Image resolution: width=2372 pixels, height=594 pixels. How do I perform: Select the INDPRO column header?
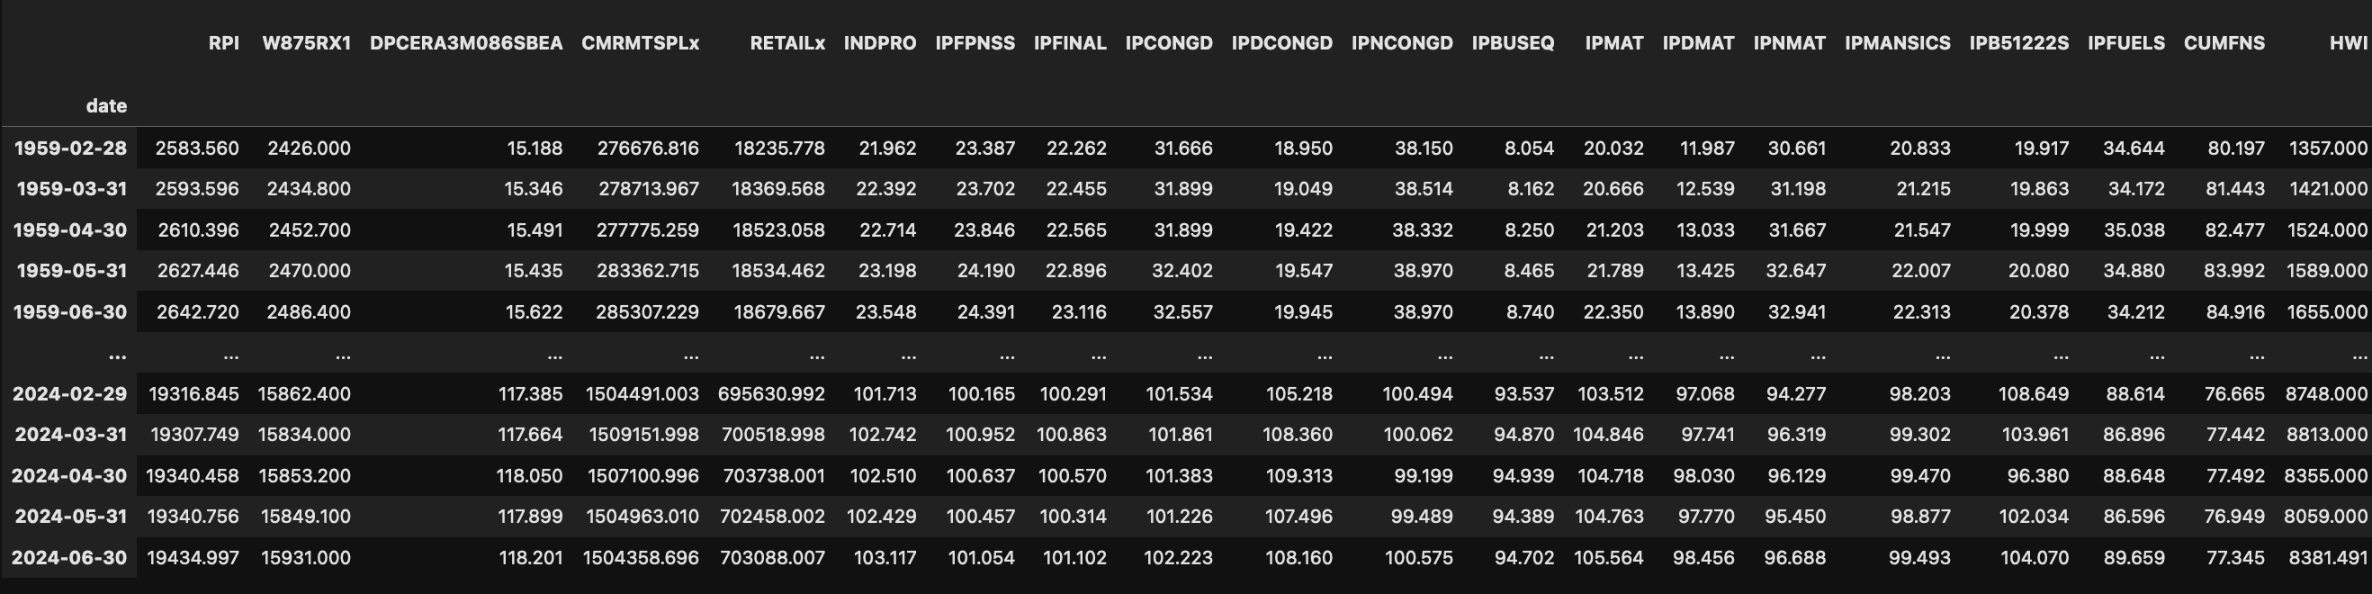(x=879, y=43)
